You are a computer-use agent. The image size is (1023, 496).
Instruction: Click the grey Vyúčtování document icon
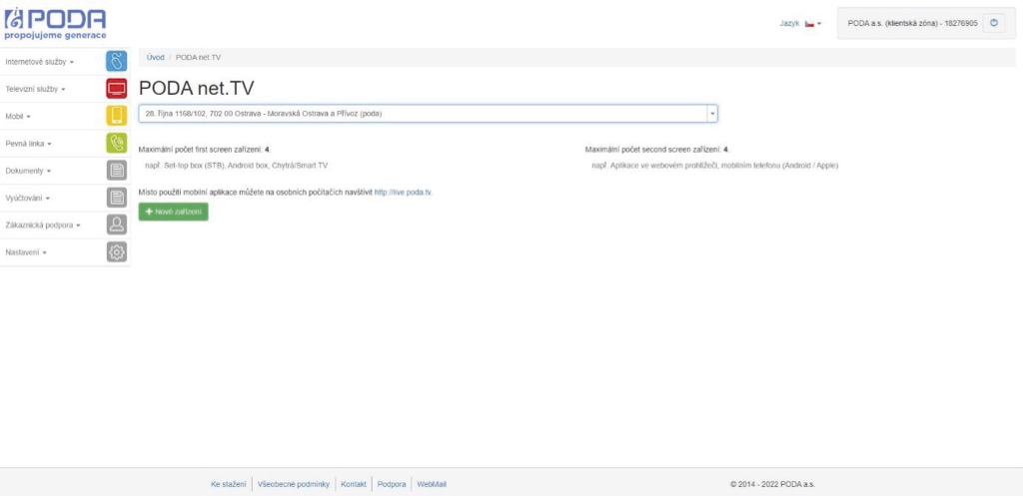[x=116, y=198]
